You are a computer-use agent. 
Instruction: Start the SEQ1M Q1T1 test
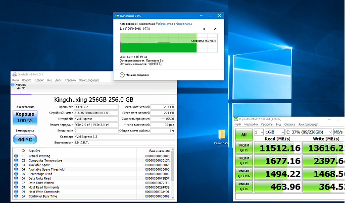pos(244,160)
